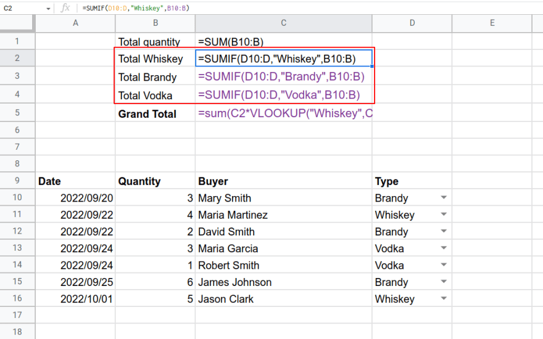Open Type dropdown for Jason Clark row

pyautogui.click(x=444, y=298)
